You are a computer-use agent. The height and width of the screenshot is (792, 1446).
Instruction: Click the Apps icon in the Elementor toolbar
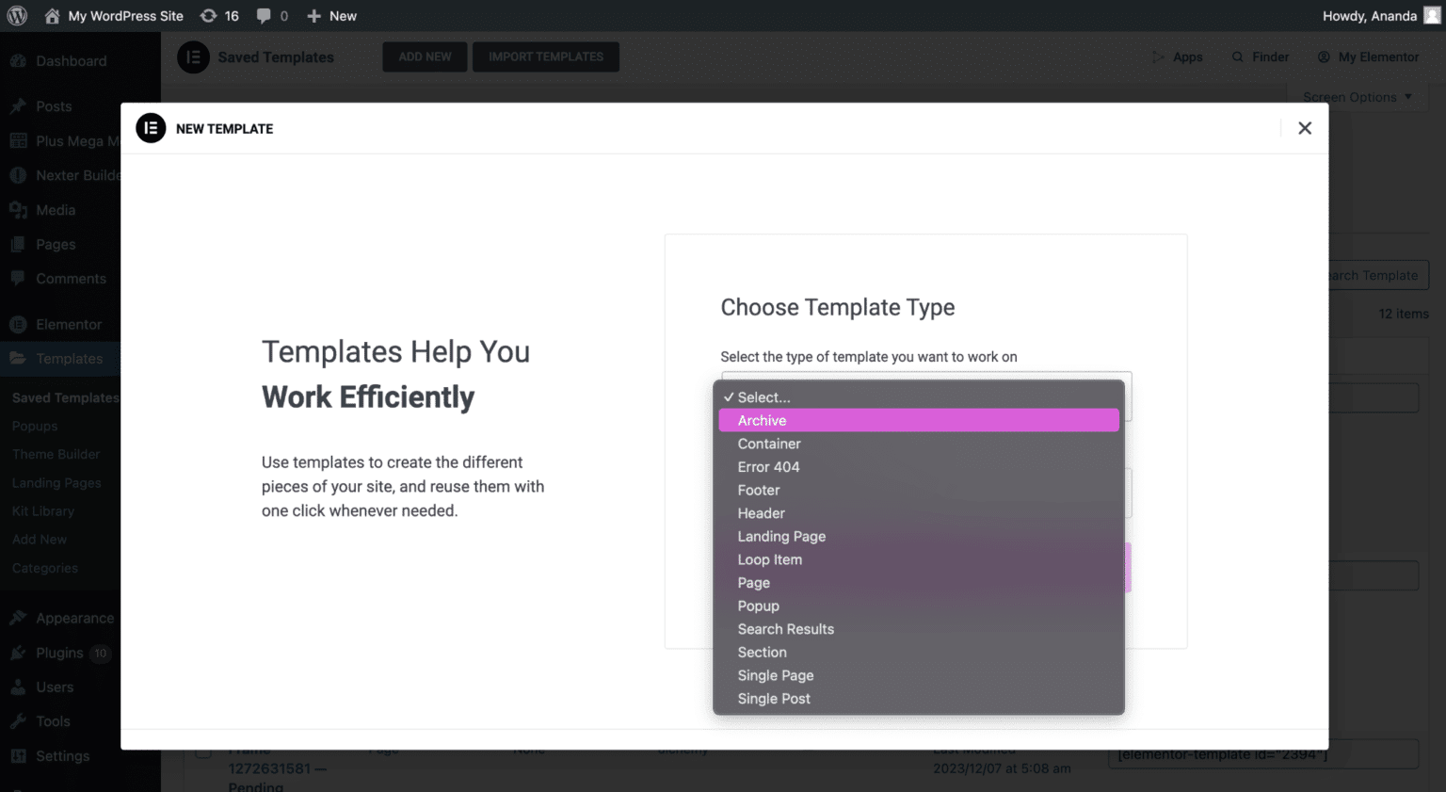pos(1157,57)
